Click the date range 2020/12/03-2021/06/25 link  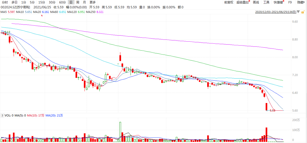click(275, 12)
